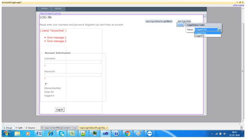Select the <p> tag breadcrumb

pos(75,128)
